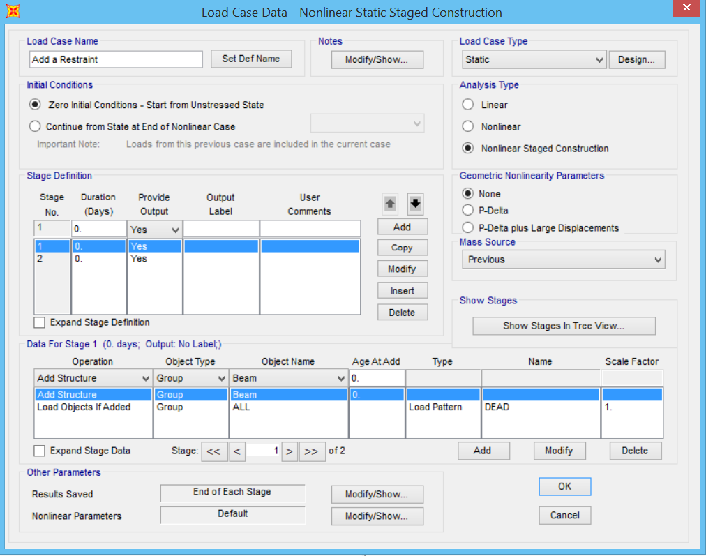The height and width of the screenshot is (556, 706).
Task: Check the Expand Stage Definition checkbox
Action: coord(39,322)
